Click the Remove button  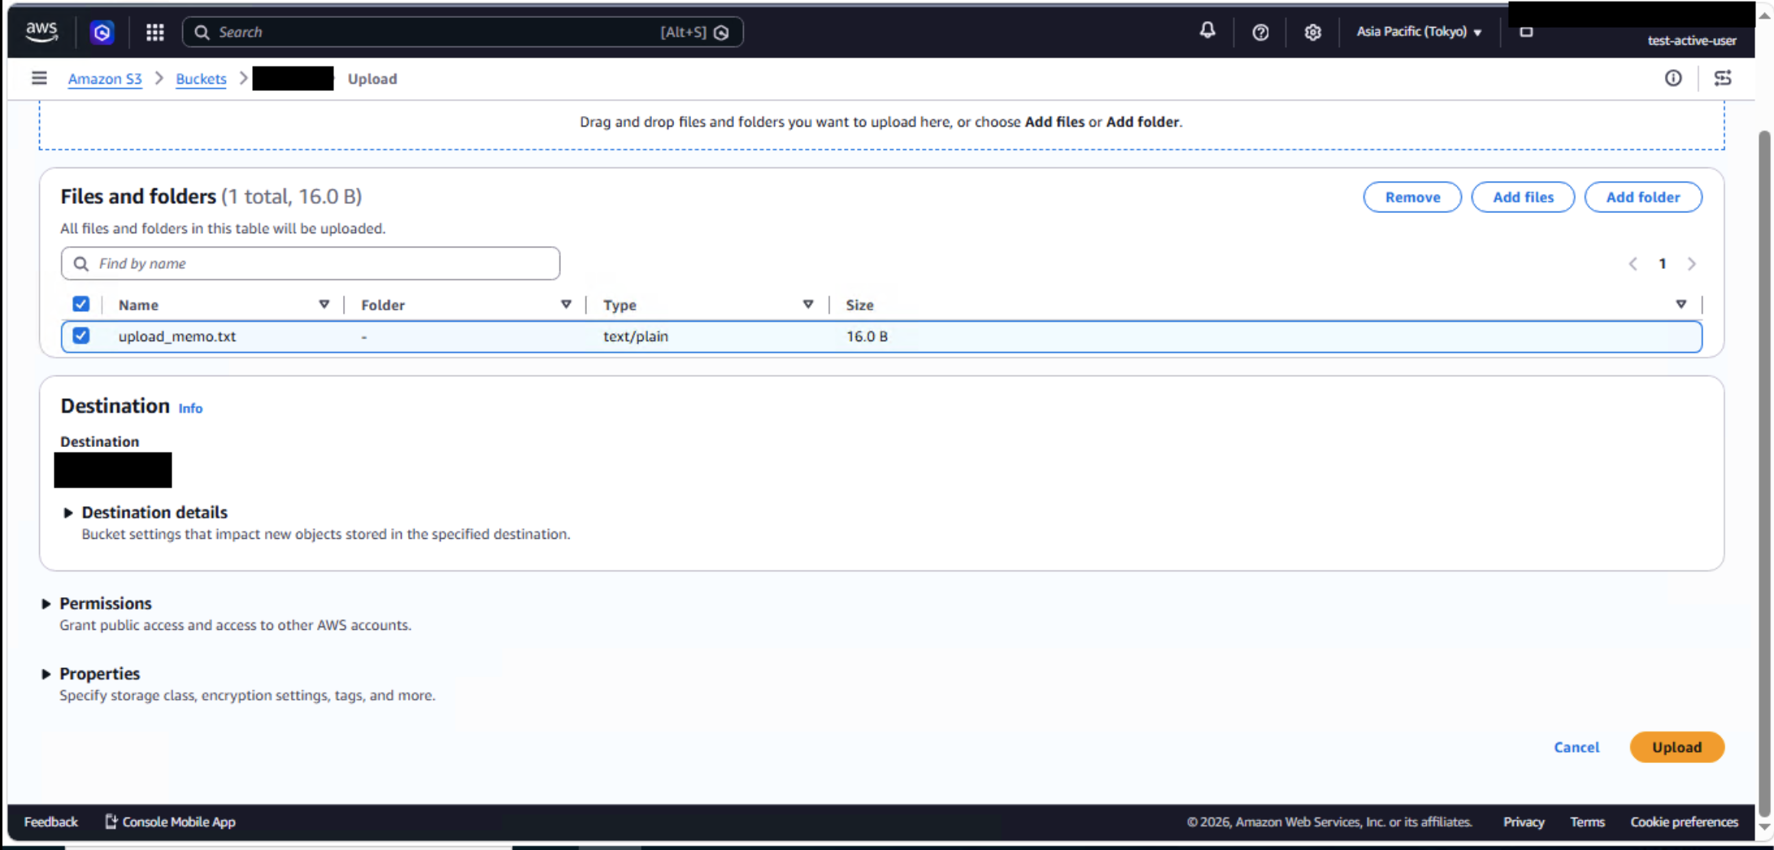(x=1412, y=197)
